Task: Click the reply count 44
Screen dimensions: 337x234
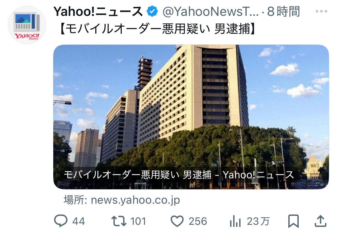Action: point(79,221)
